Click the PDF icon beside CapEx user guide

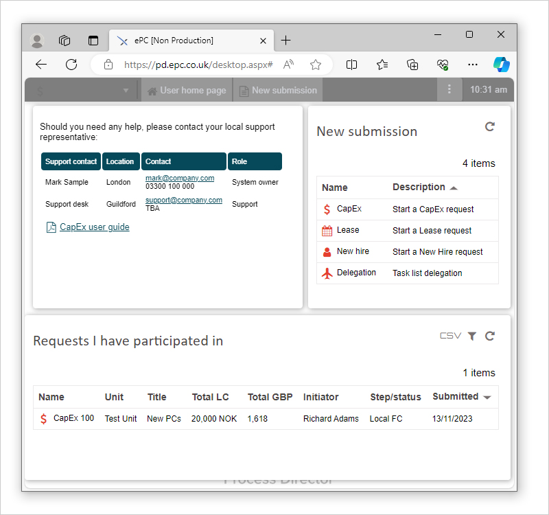click(51, 227)
